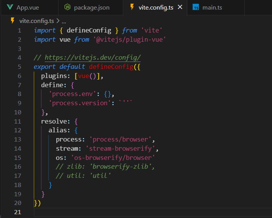Click the 'vite' module string on line 1
The image size is (272, 218).
tap(152, 31)
